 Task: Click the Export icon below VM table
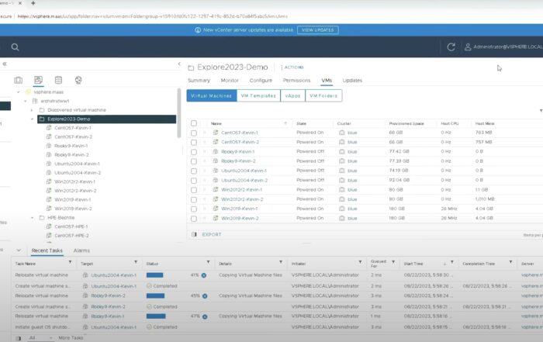coord(194,234)
